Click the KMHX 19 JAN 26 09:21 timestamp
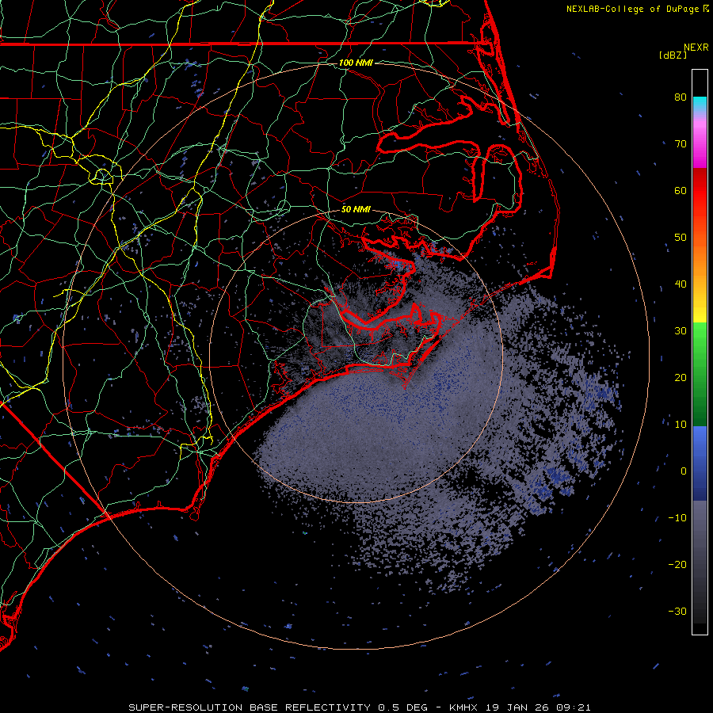The image size is (713, 713). (x=520, y=707)
